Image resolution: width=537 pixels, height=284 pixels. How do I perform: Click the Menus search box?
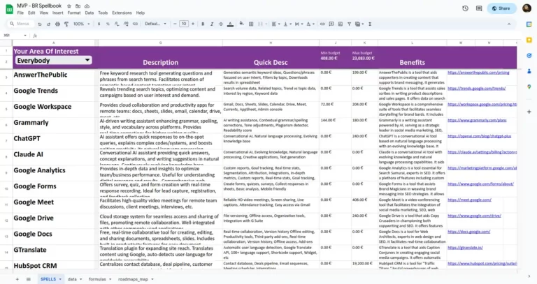[x=21, y=24]
